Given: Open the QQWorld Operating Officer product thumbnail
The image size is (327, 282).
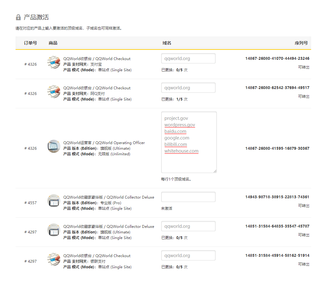Looking at the screenshot, I should 54,146.
